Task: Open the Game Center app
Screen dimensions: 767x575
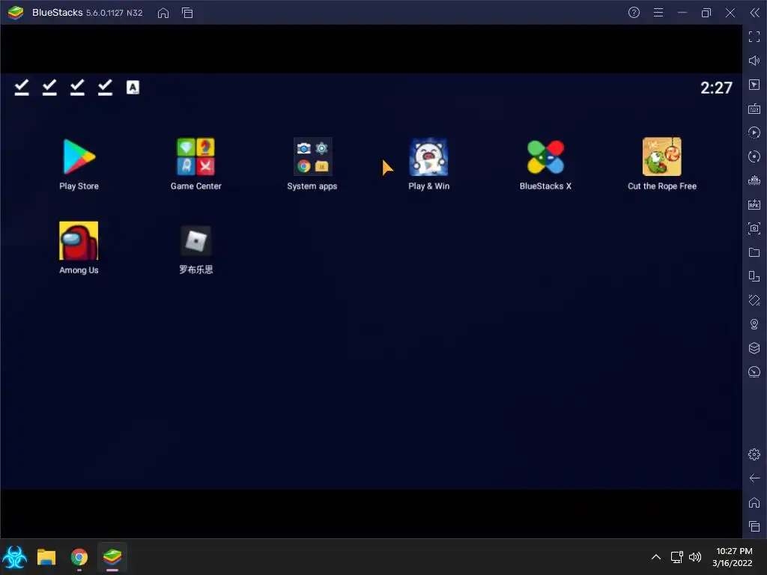Action: point(195,157)
